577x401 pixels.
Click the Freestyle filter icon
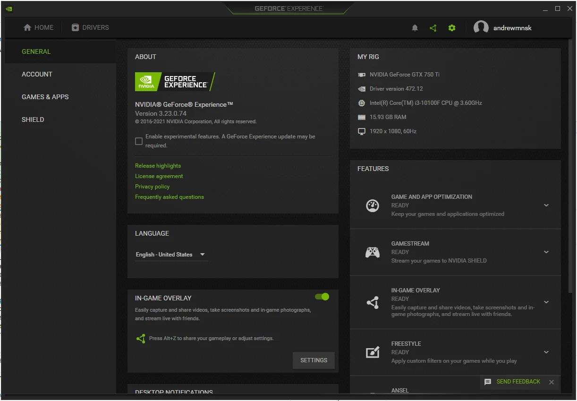(x=373, y=352)
